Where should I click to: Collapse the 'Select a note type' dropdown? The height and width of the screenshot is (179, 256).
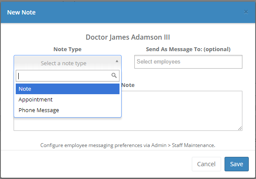(67, 63)
